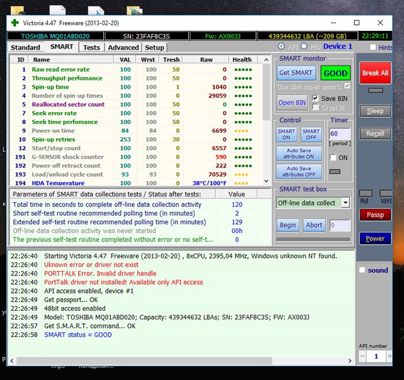Select the PIO radio button
Image resolution: width=404 pixels, height=380 pixels.
(x=304, y=47)
